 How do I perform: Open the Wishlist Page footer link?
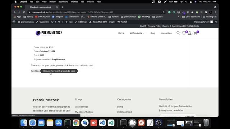coord(82,107)
